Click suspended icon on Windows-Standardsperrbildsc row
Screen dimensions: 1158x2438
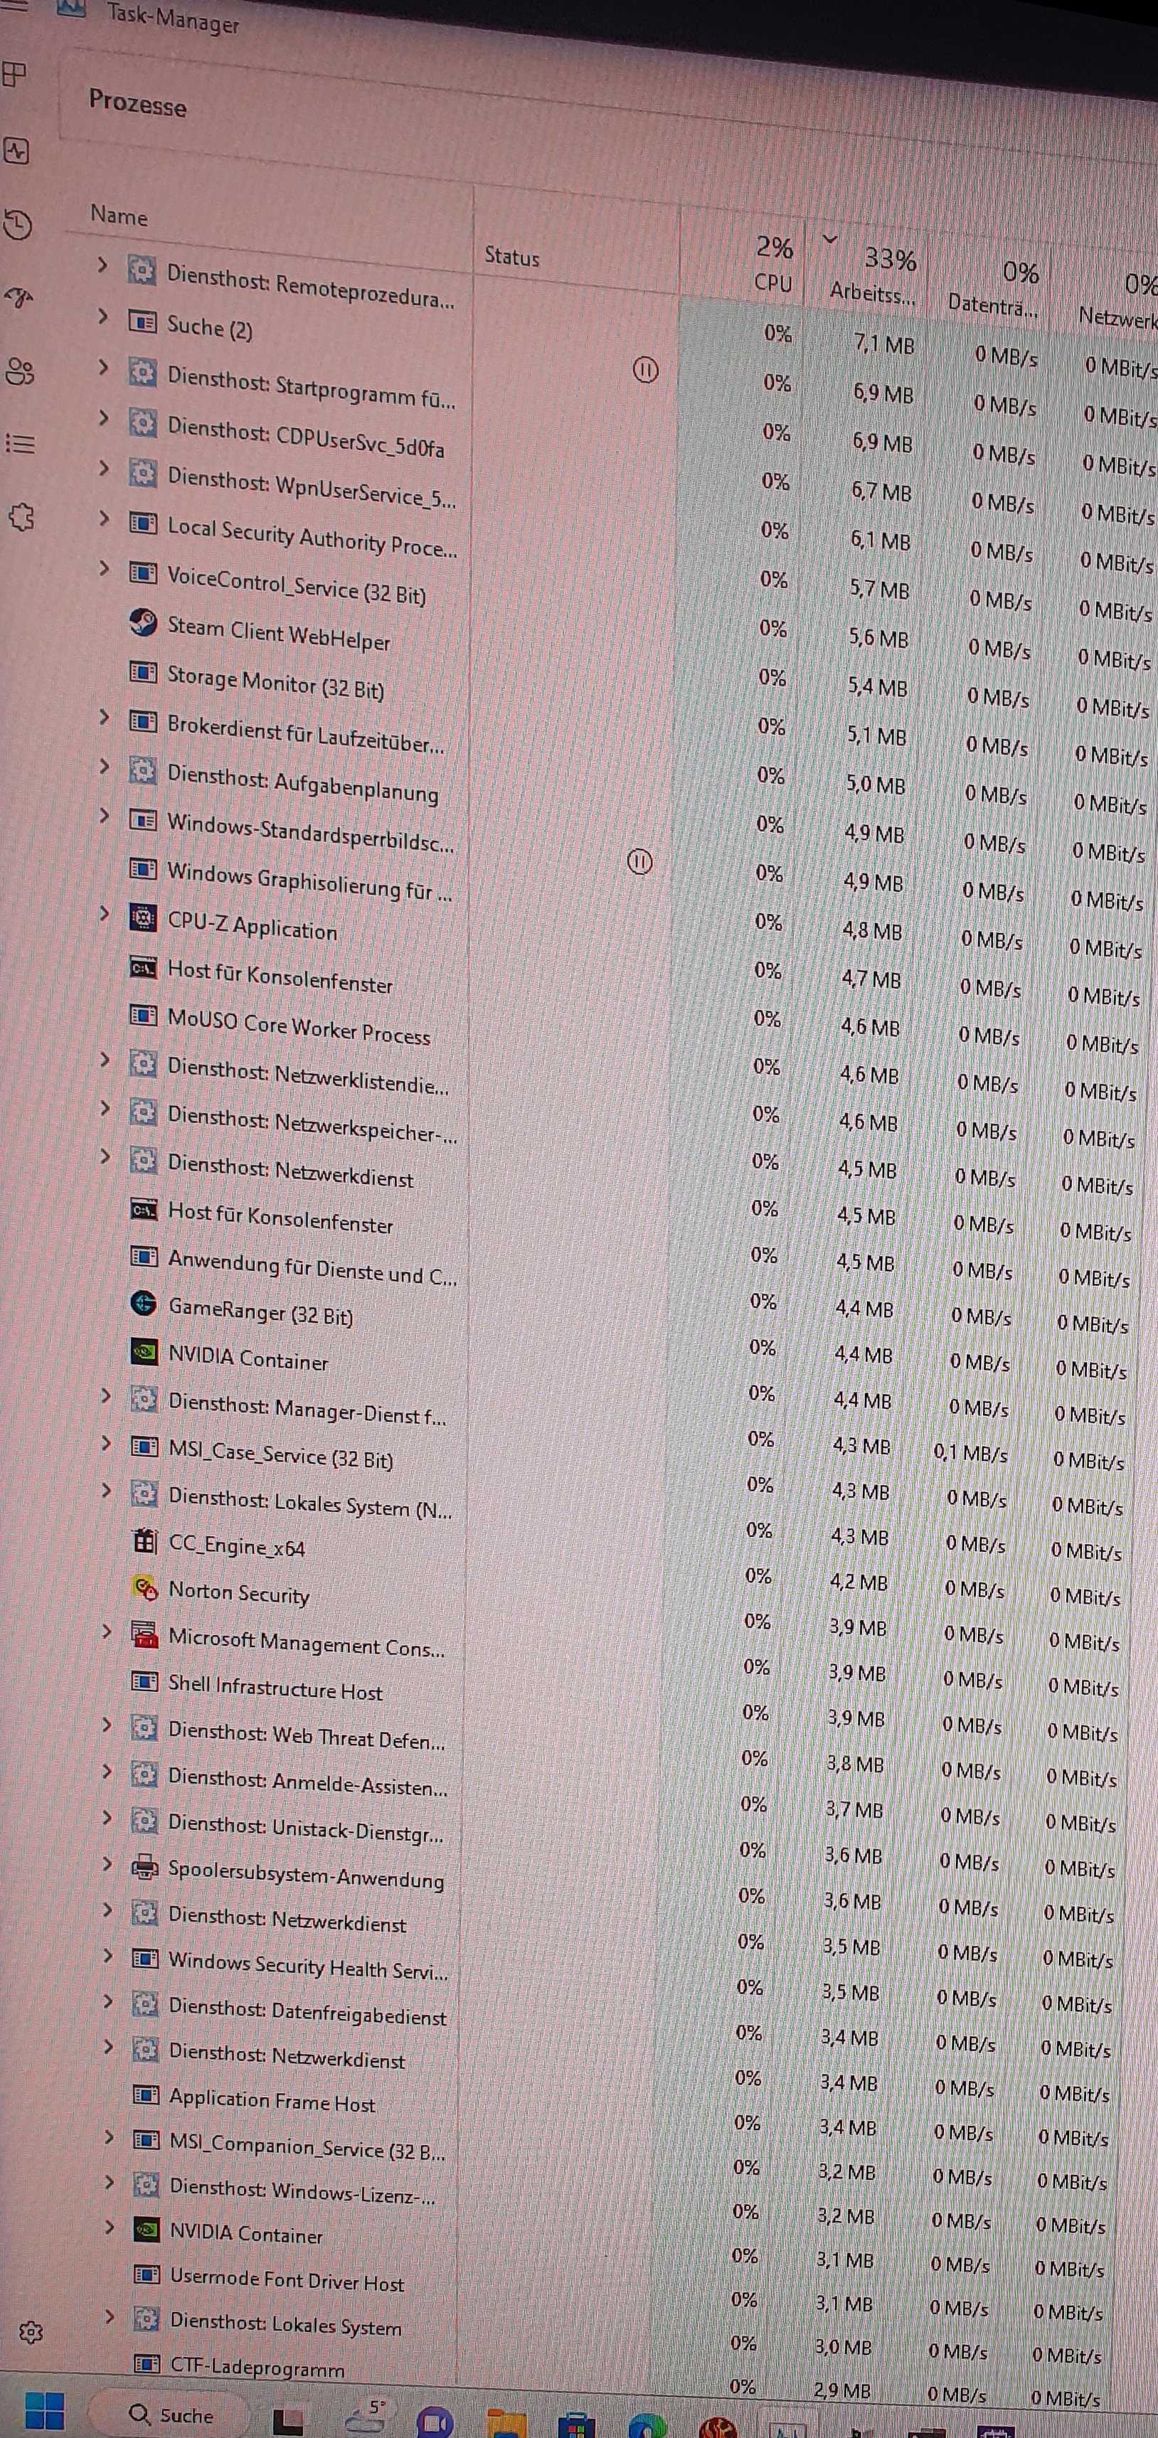coord(640,861)
